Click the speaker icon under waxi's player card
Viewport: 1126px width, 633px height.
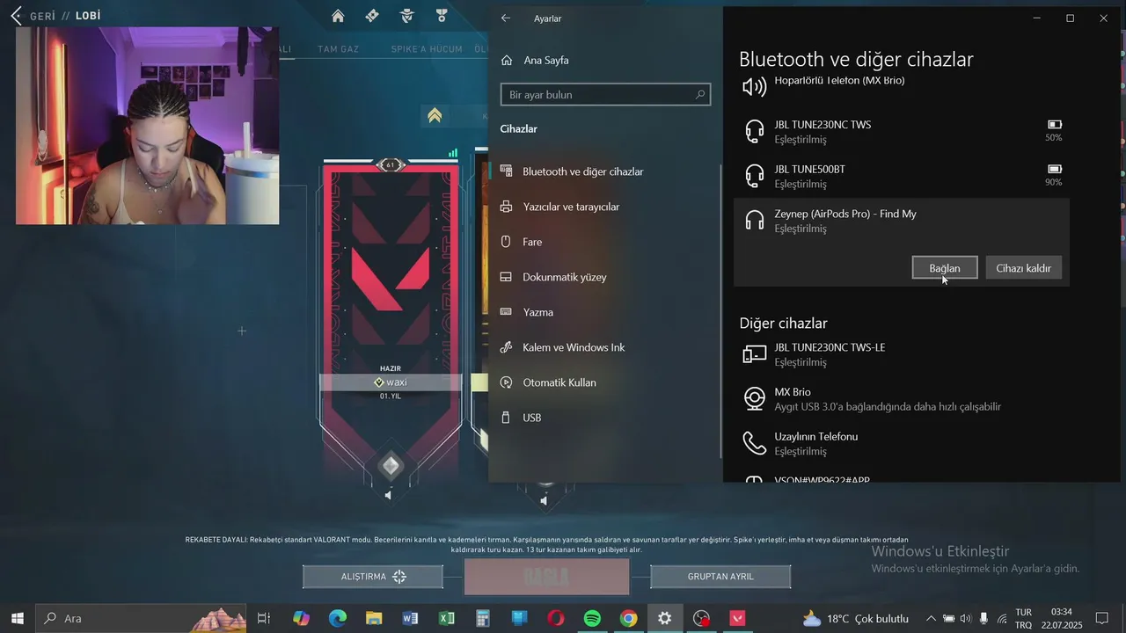click(x=389, y=496)
